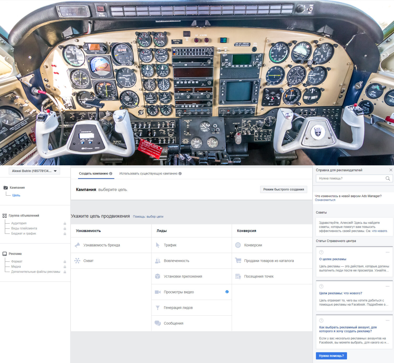Choose the Сообщения chat bubble icon

pos(158,323)
